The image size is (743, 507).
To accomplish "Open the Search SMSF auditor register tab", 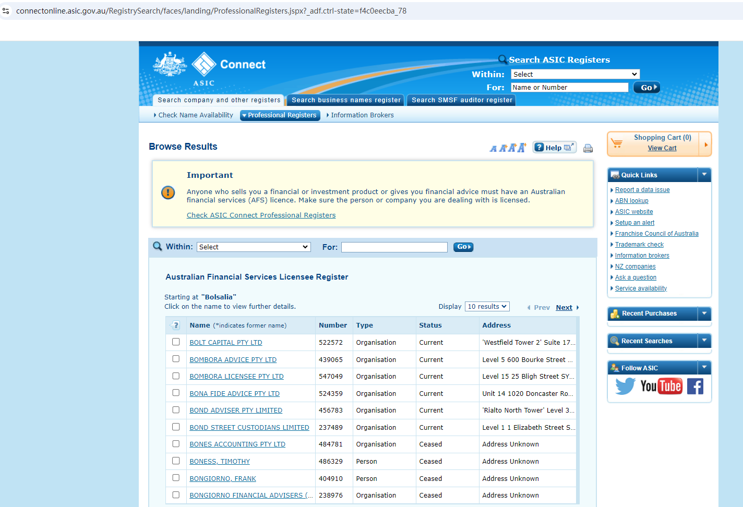I will 462,100.
